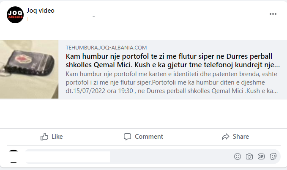Focus the write-a-comment input field
This screenshot has width=287, height=170.
click(127, 156)
